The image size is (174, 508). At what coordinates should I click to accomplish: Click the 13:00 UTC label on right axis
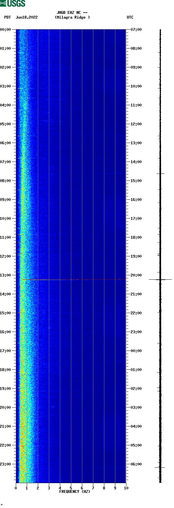tap(136, 143)
